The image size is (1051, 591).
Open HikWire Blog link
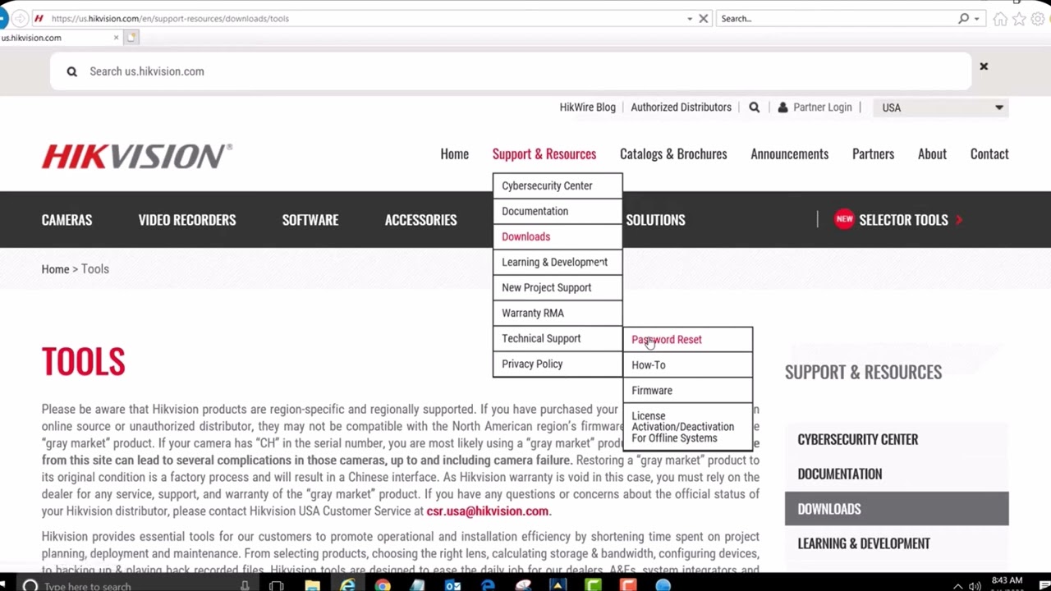pyautogui.click(x=587, y=108)
